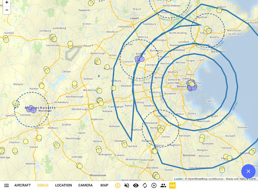Open the AIRCRAFT menu
Image resolution: width=258 pixels, height=190 pixels.
pyautogui.click(x=23, y=185)
